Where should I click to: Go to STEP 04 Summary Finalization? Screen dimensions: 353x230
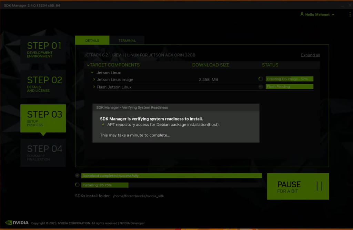[43, 153]
